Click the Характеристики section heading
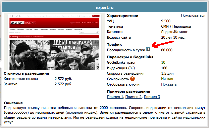The image size is (209, 128). point(122,16)
